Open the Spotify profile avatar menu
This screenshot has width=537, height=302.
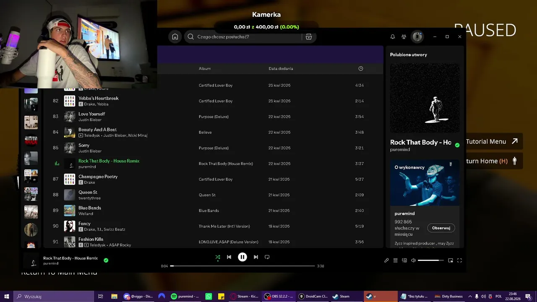pyautogui.click(x=417, y=37)
